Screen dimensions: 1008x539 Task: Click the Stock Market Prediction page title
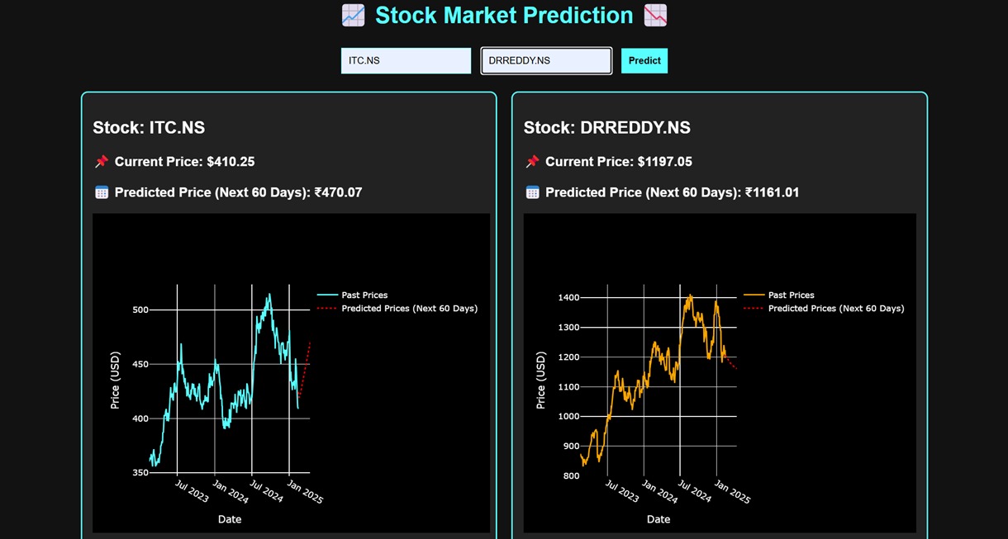pyautogui.click(x=504, y=15)
